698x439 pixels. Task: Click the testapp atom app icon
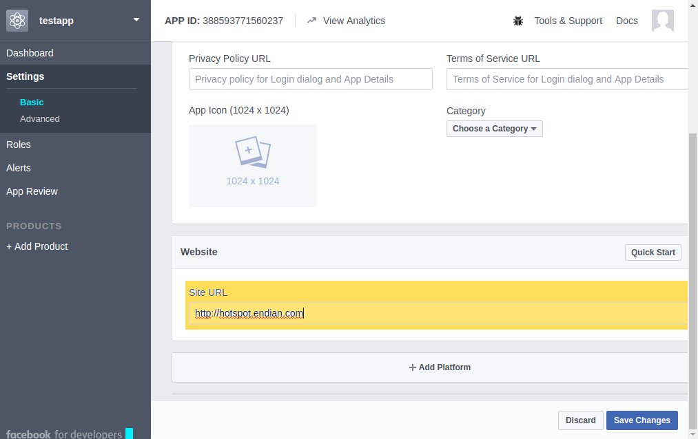click(x=17, y=21)
